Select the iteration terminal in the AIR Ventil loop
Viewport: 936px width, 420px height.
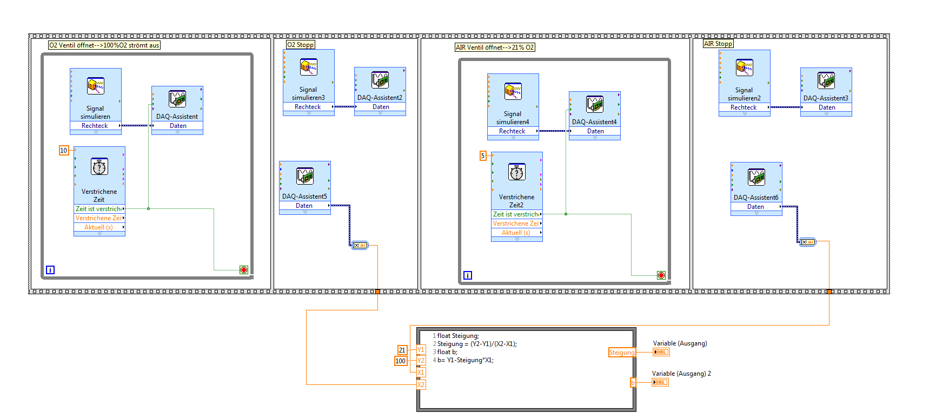click(468, 275)
